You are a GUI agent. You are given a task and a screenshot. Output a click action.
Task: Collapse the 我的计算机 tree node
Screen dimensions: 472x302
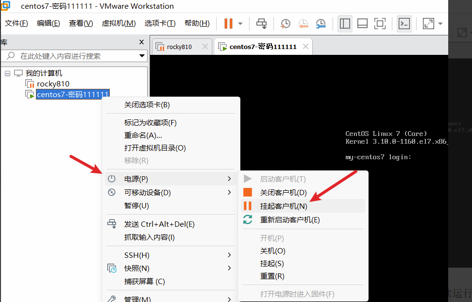[x=7, y=73]
